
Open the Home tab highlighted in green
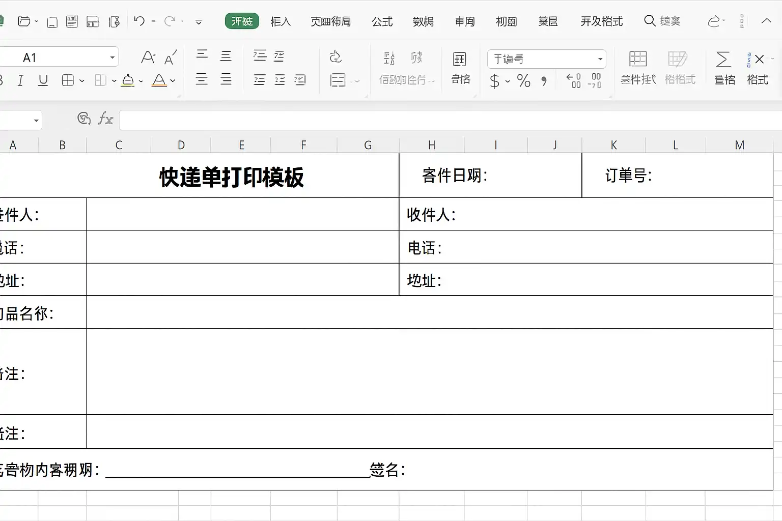(x=242, y=21)
